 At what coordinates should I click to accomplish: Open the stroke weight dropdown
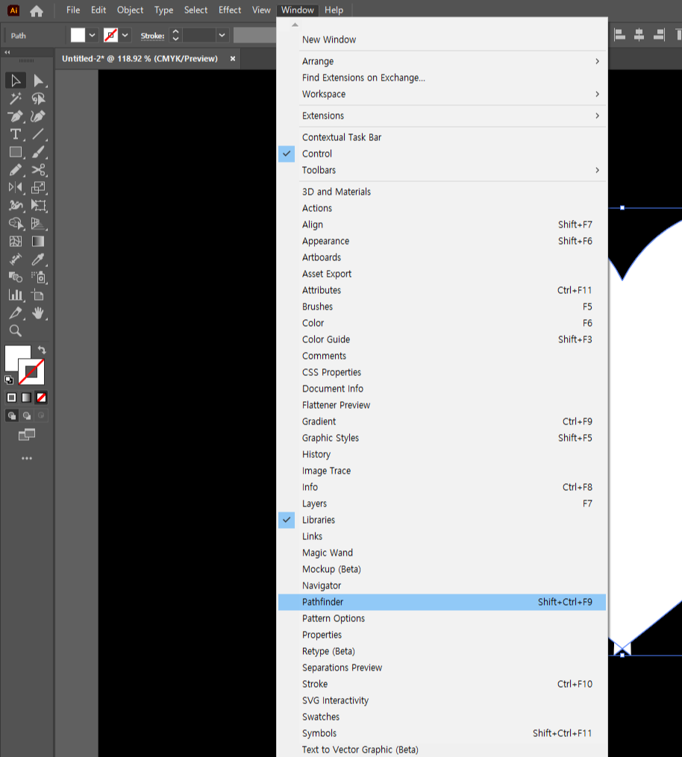point(222,35)
